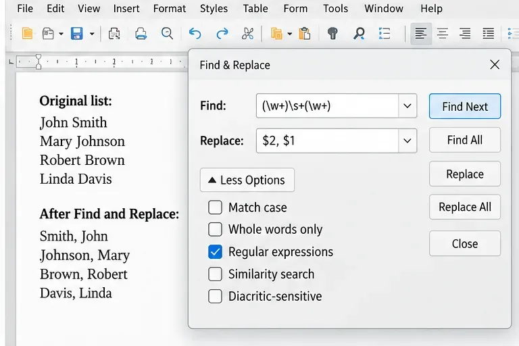
Task: Enable the Diacritic-sensitive checkbox
Action: click(x=215, y=297)
